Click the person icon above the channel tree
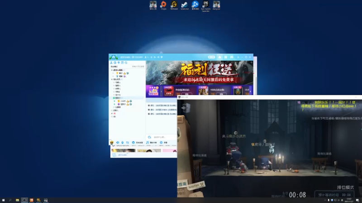362x203 pixels. pos(111,63)
